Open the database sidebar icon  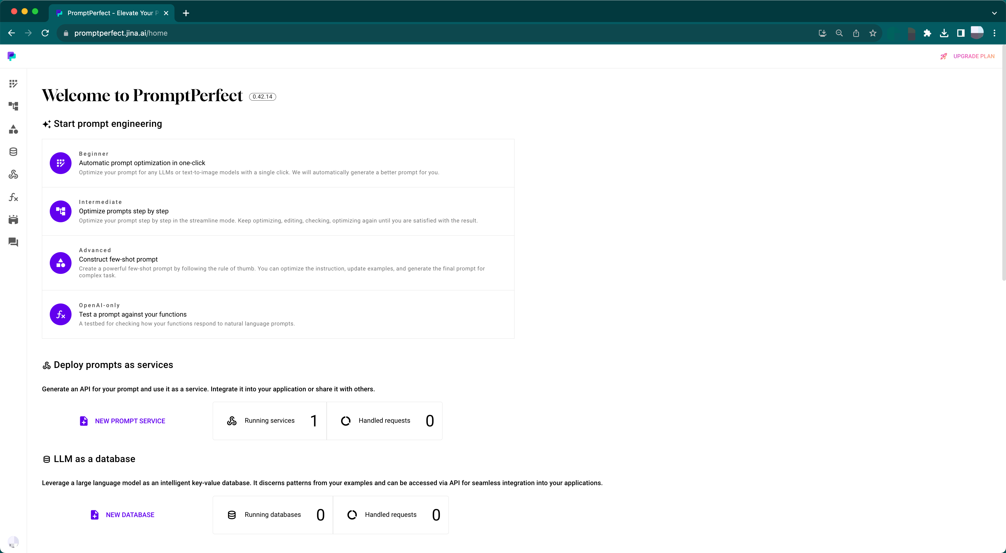tap(13, 152)
